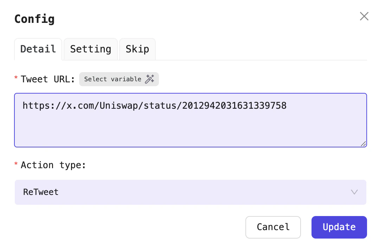This screenshot has height=247, width=379.
Task: Click the resize handle of the Tweet URL textarea
Action: click(x=364, y=144)
